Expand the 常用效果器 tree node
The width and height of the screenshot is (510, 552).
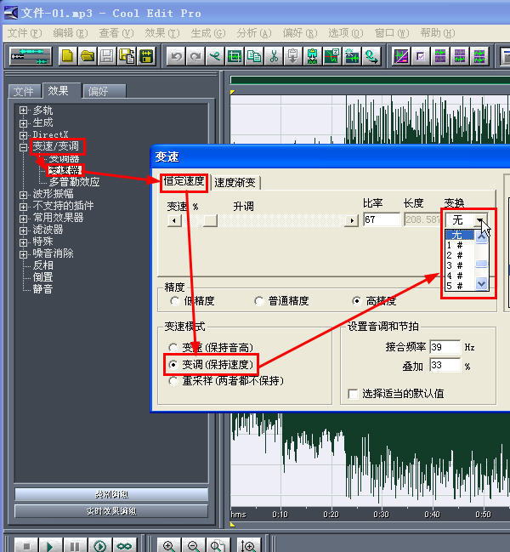tap(23, 219)
